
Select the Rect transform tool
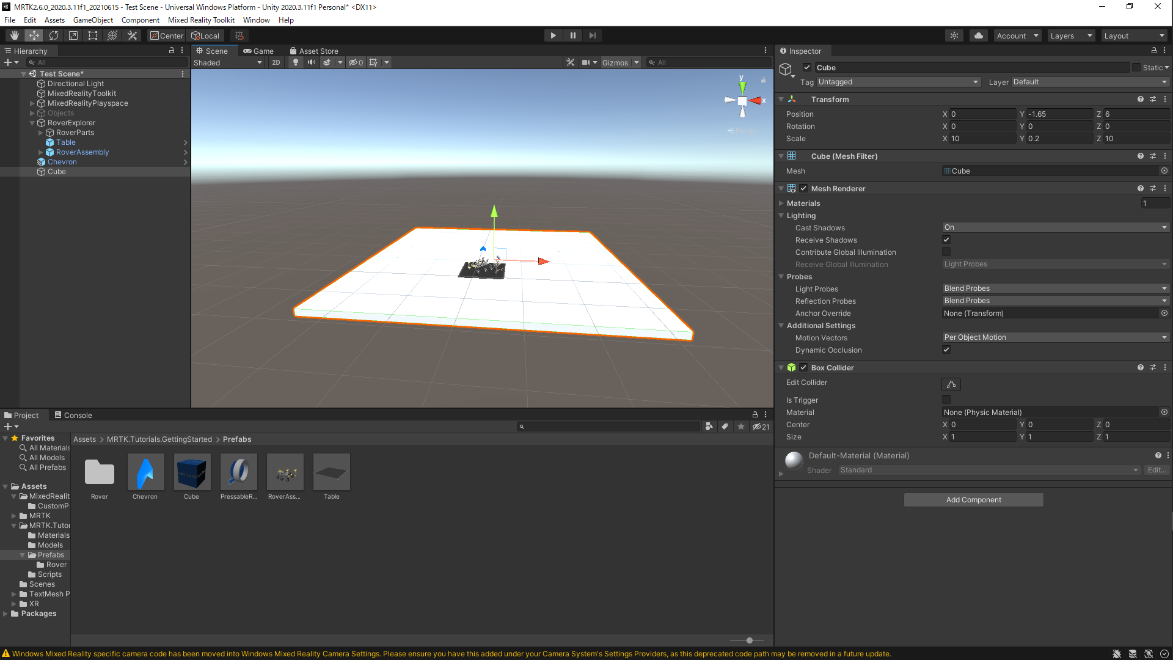pos(93,35)
